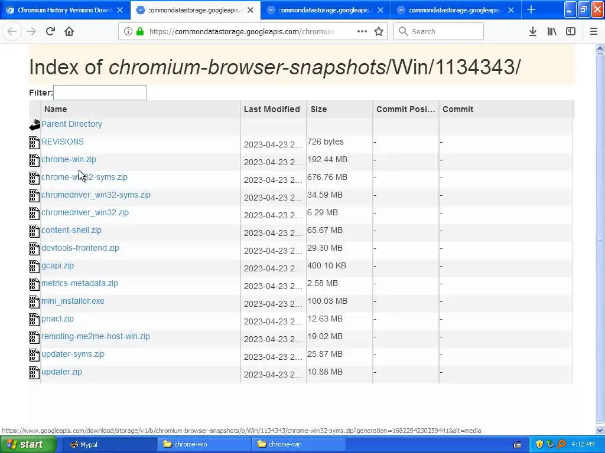Sort by the Last Modified column header

click(274, 109)
